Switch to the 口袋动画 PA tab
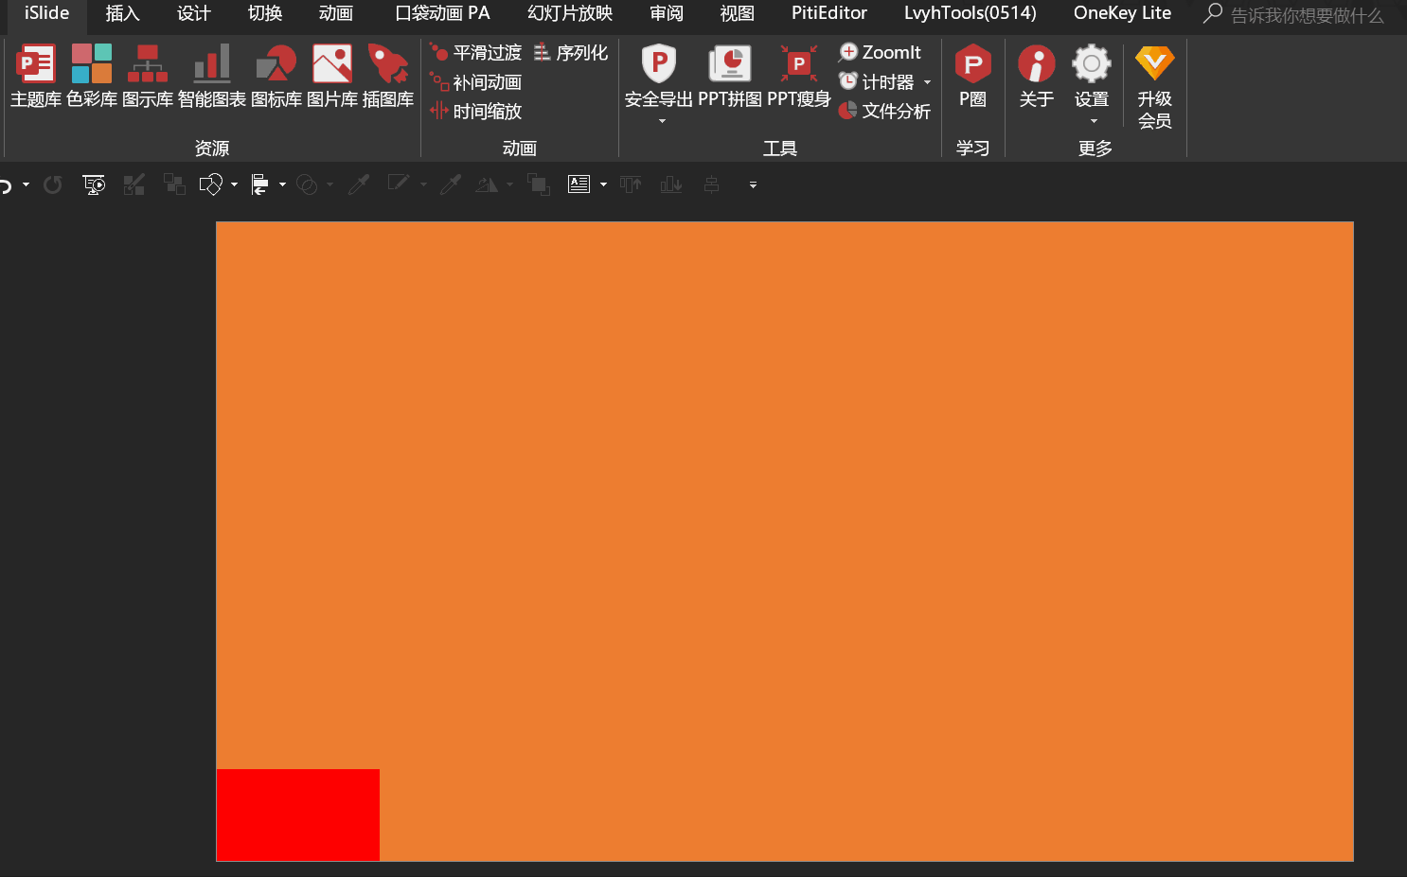 442,13
